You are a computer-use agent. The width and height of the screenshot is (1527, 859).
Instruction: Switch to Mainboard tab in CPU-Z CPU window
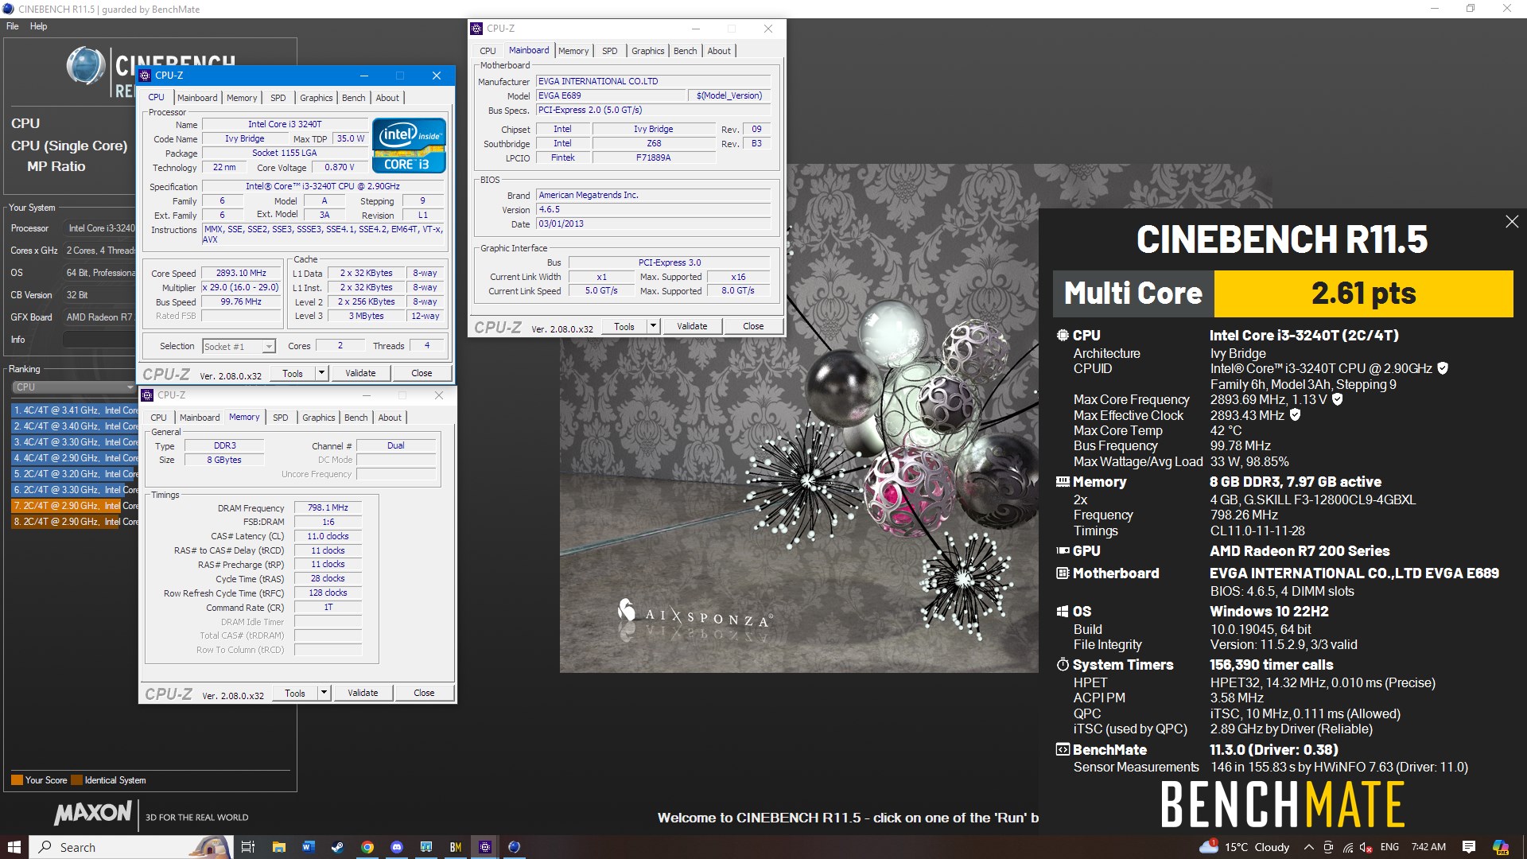click(197, 98)
